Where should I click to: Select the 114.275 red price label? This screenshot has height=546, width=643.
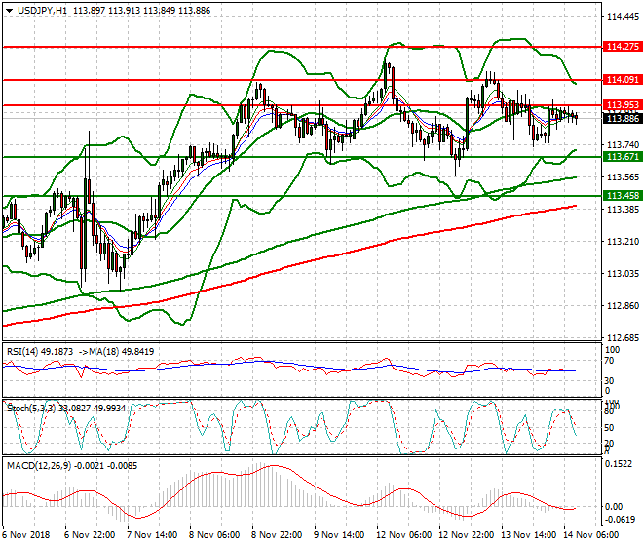click(623, 47)
